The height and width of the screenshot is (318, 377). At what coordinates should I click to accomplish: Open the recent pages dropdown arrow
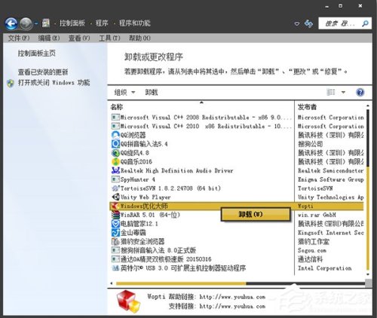[x=36, y=23]
